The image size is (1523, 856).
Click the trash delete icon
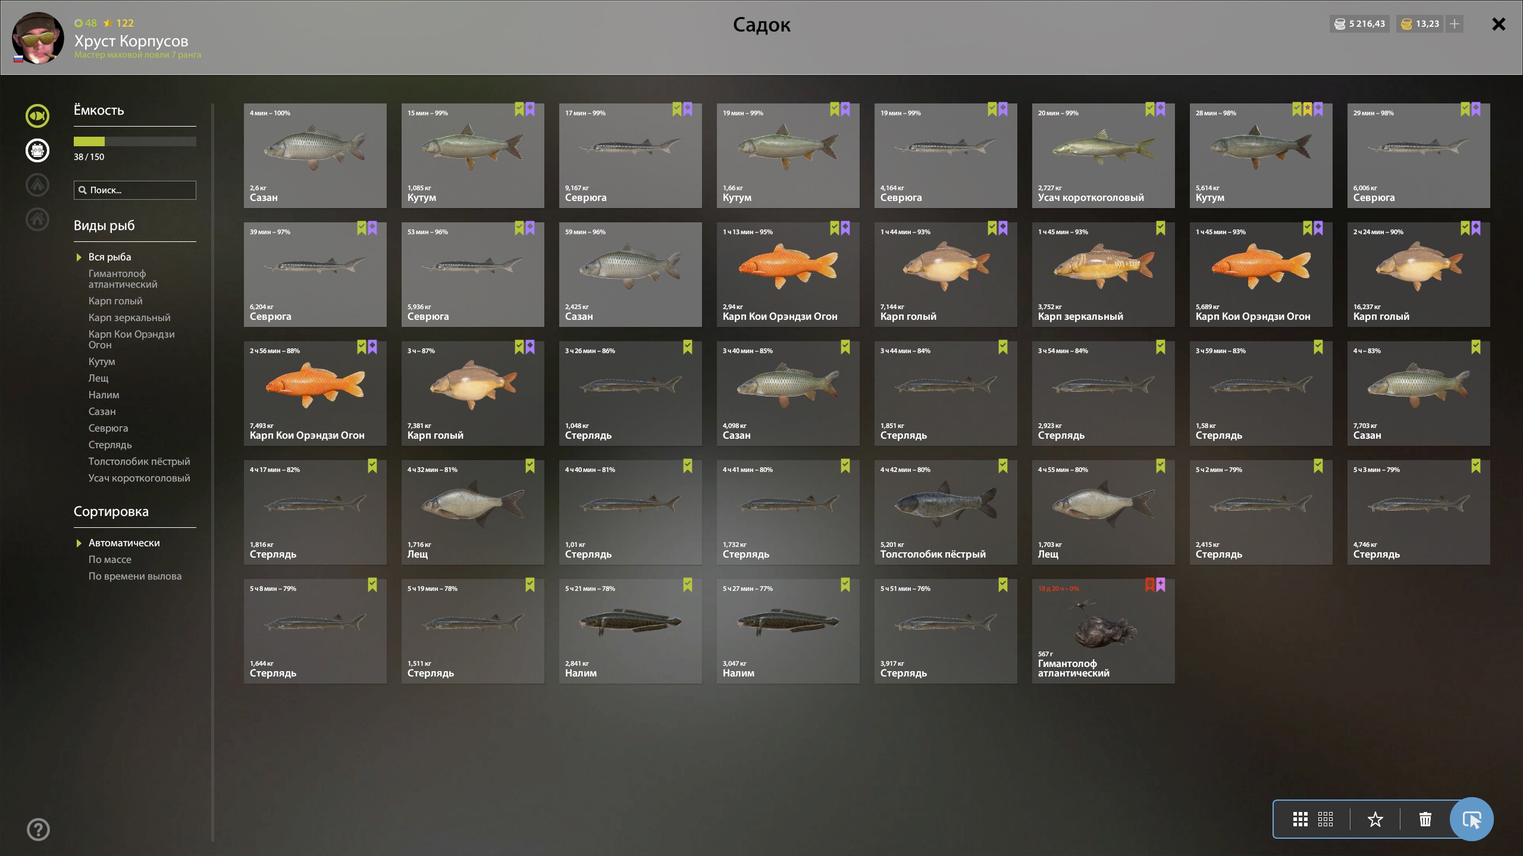click(1425, 819)
